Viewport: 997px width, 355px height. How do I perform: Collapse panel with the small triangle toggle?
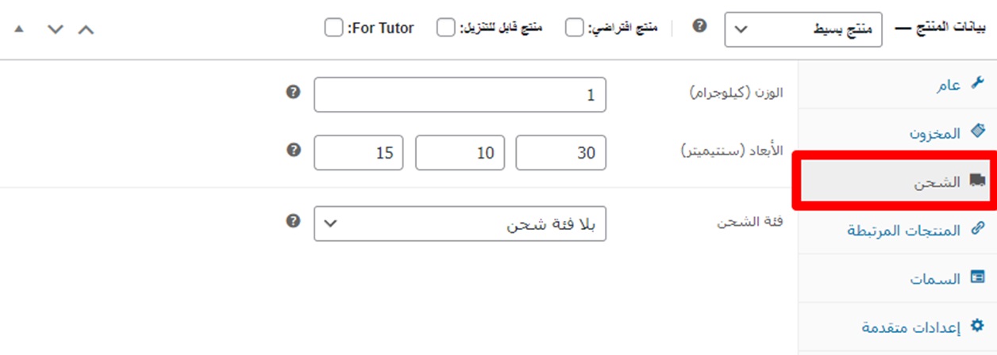19,29
